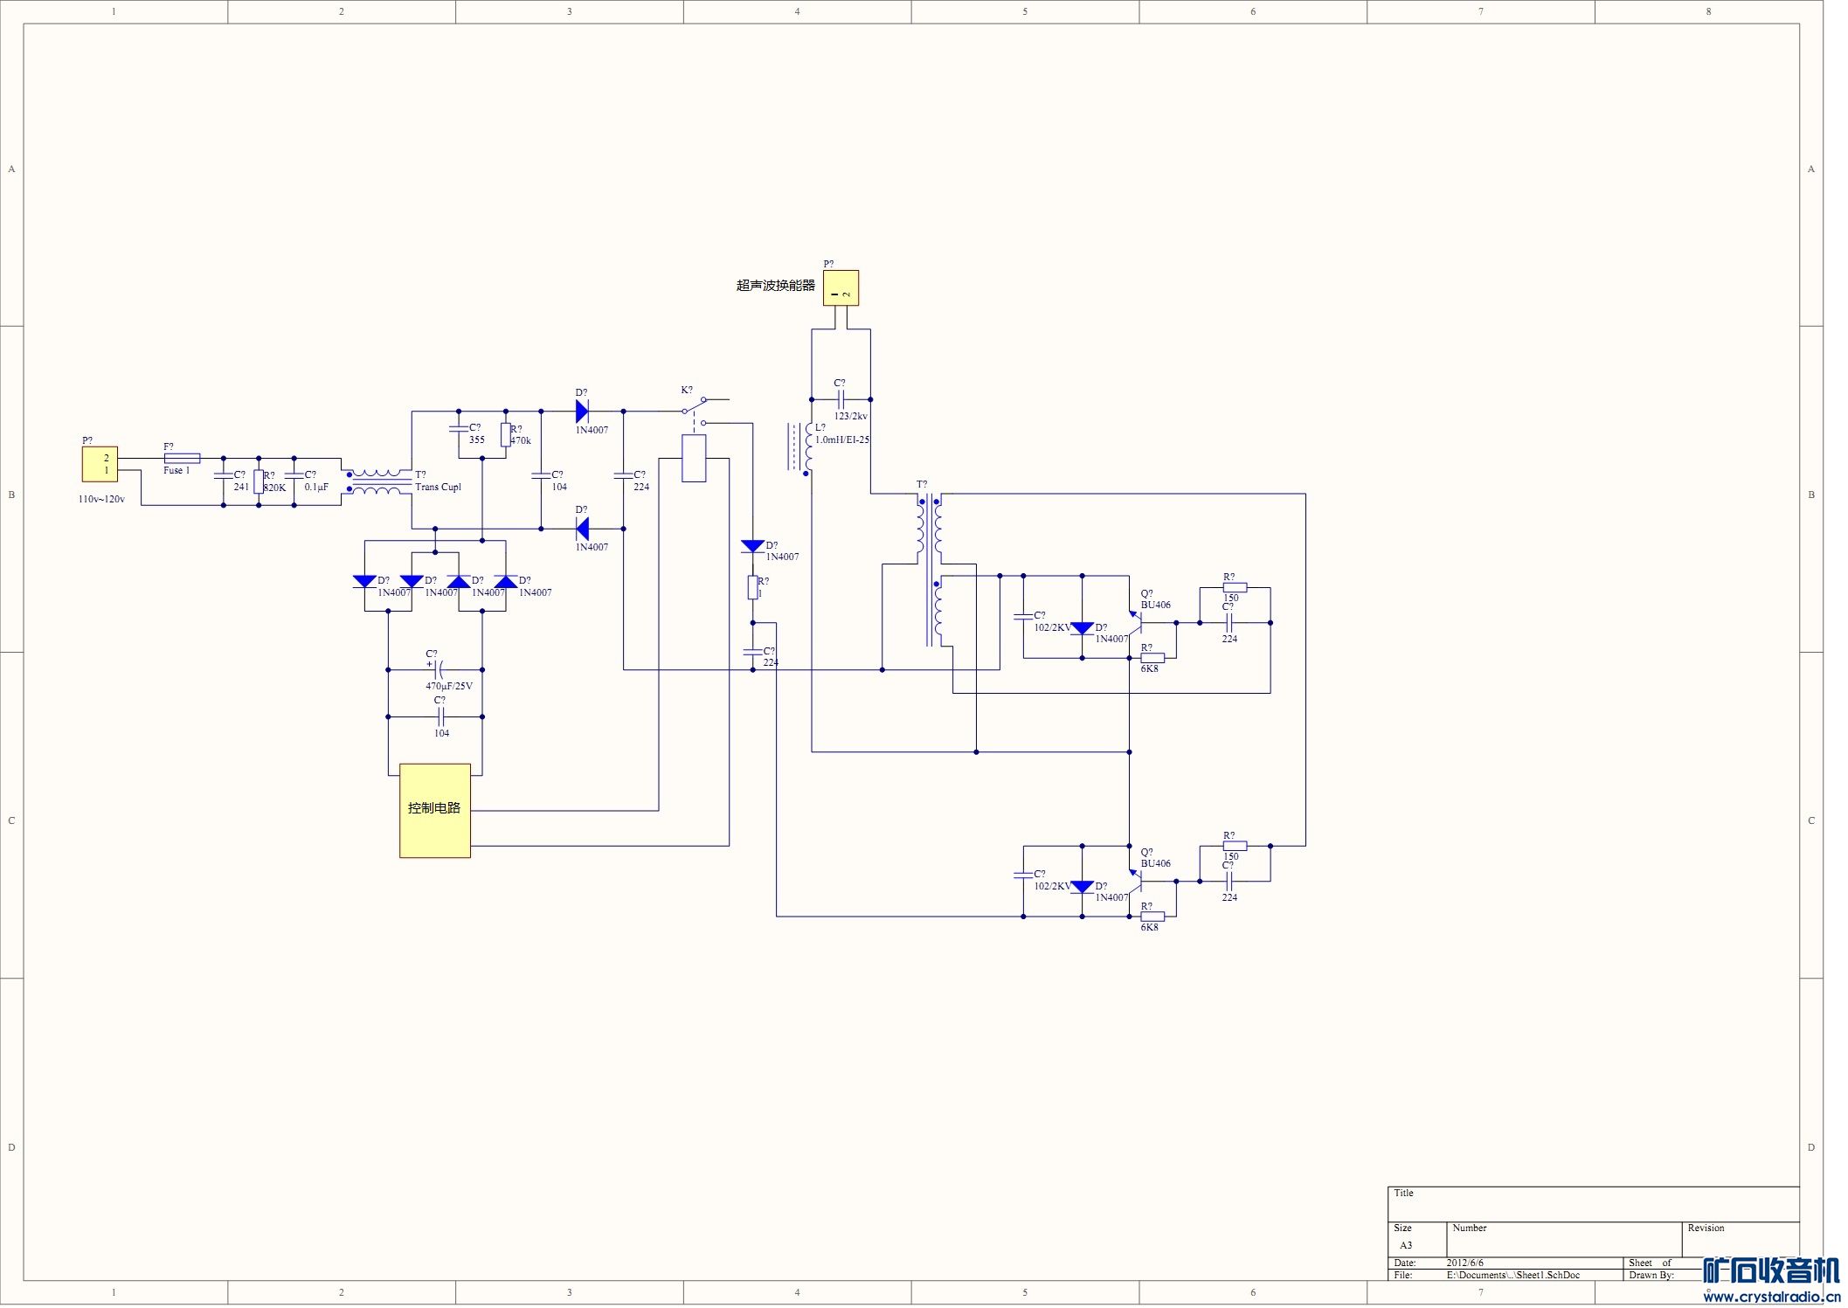The height and width of the screenshot is (1308, 1848).
Task: Select the 110v~120v input connector box
Action: click(x=100, y=464)
